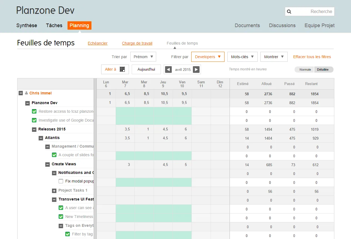Click the green time bar for Fix modal popup
The image size is (351, 239).
[x=154, y=182]
